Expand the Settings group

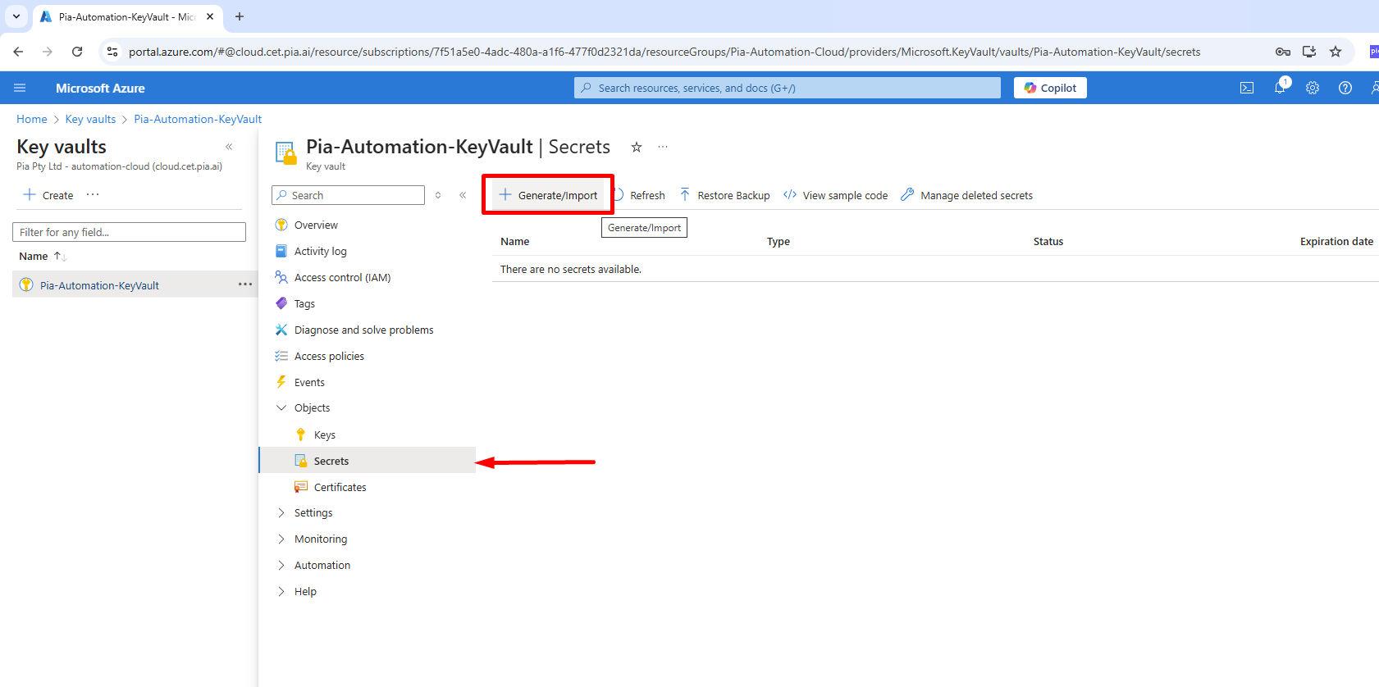[281, 512]
